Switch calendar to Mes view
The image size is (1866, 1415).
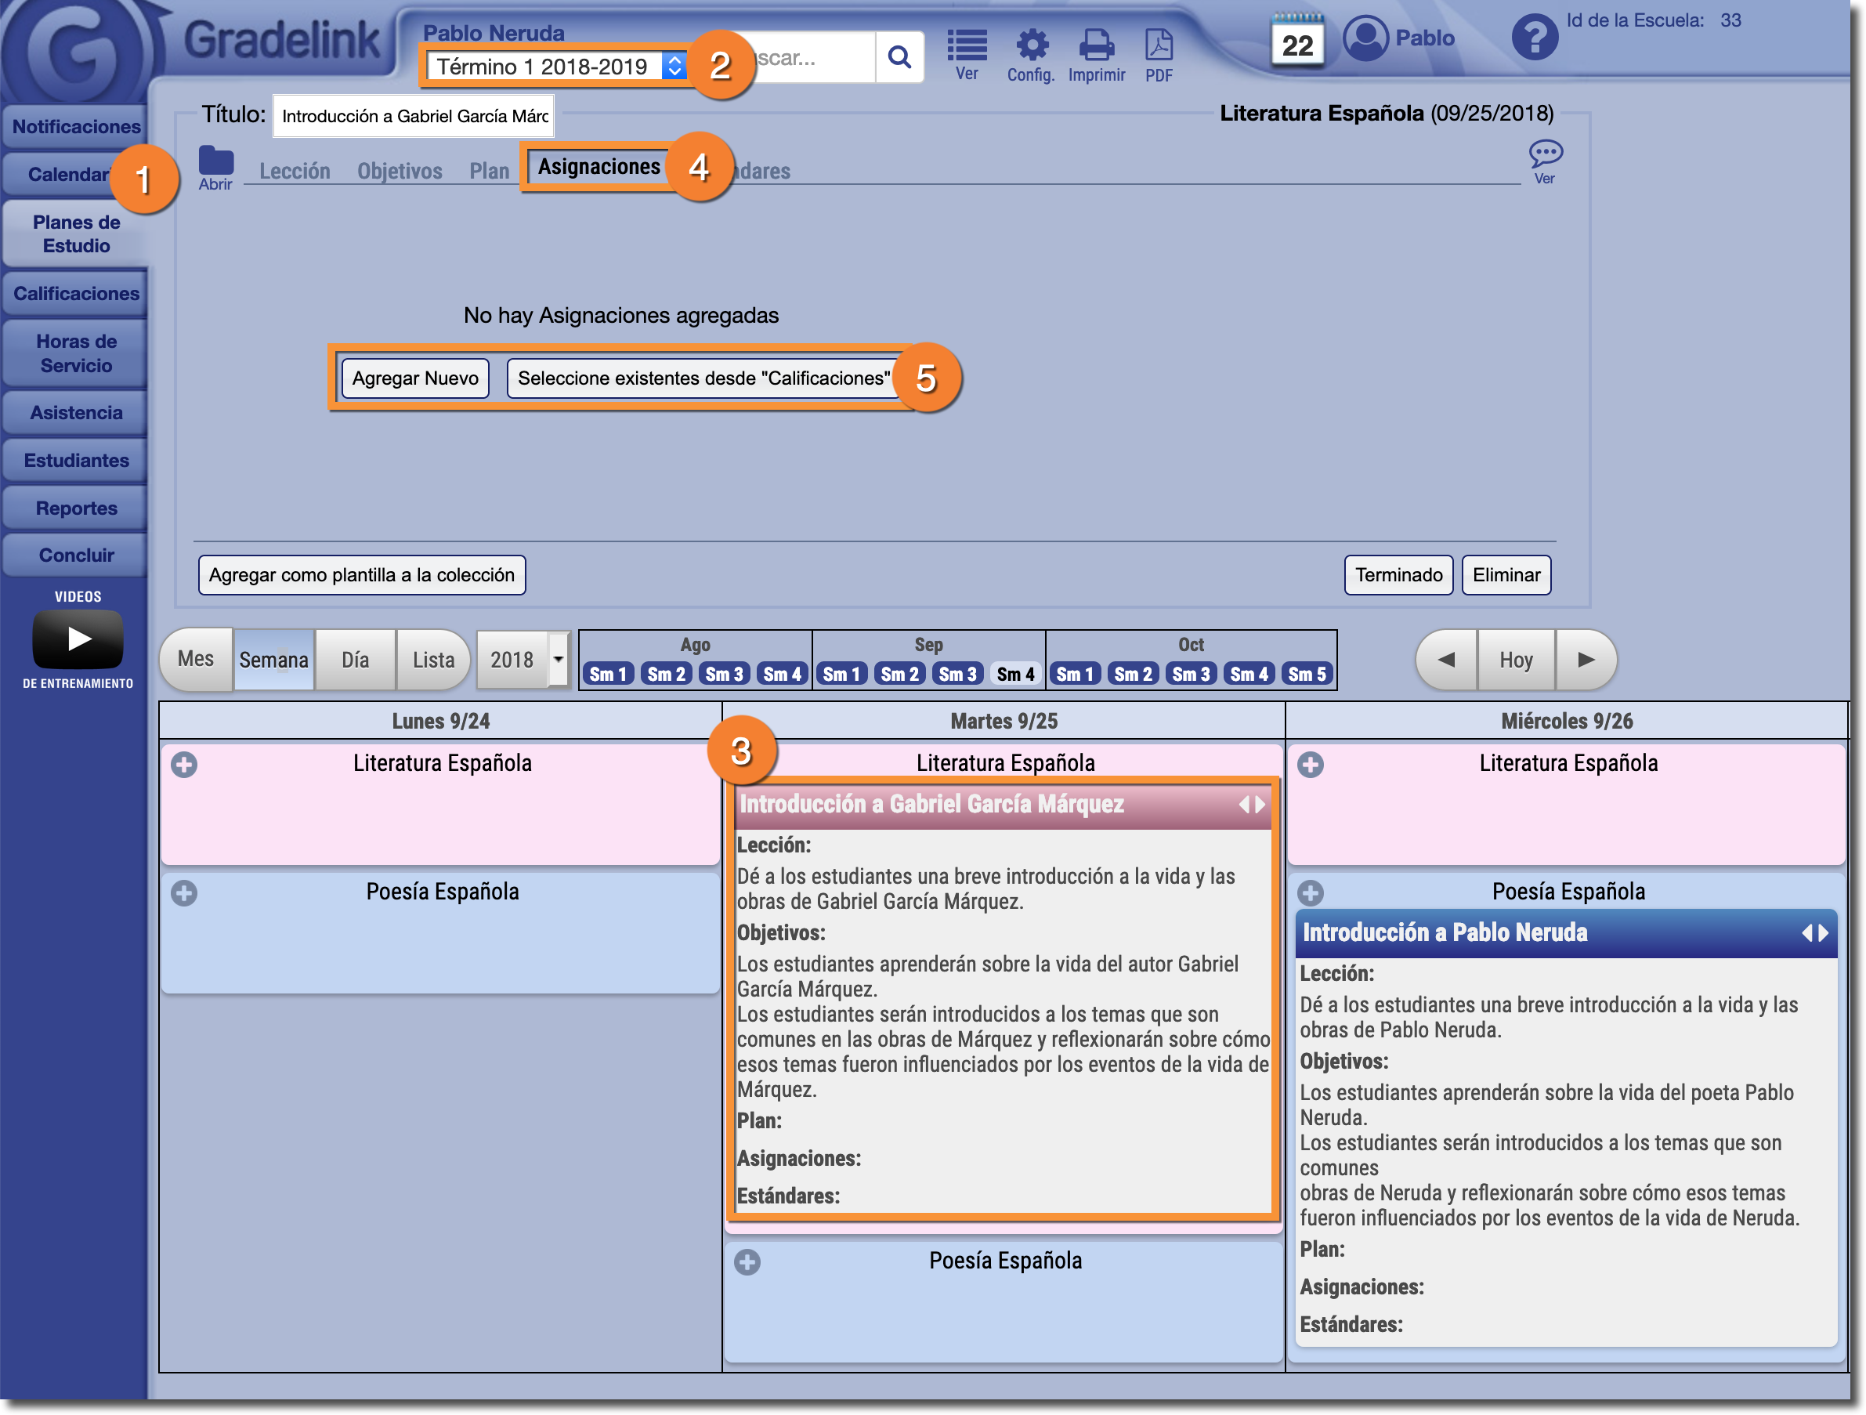pyautogui.click(x=196, y=659)
